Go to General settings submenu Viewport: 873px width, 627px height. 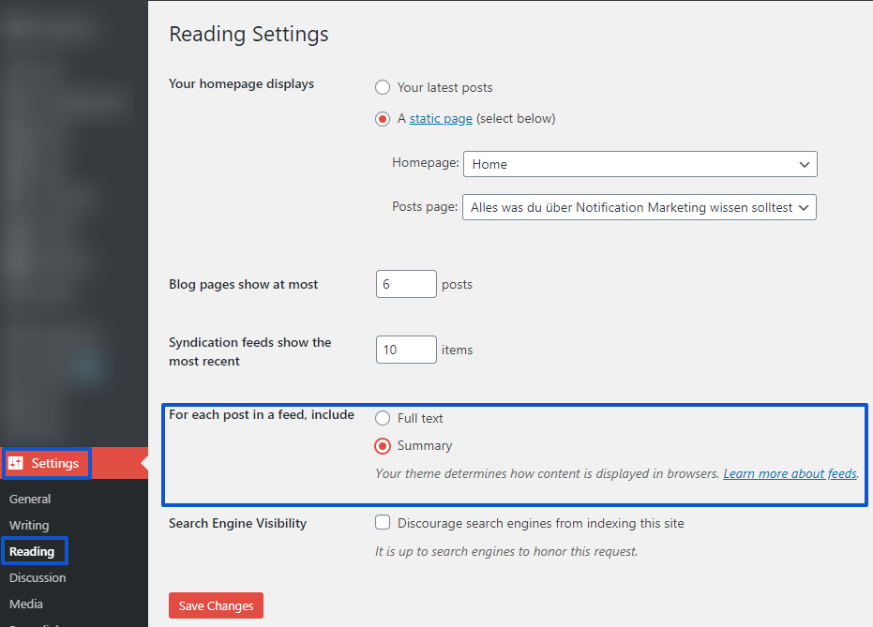tap(30, 499)
